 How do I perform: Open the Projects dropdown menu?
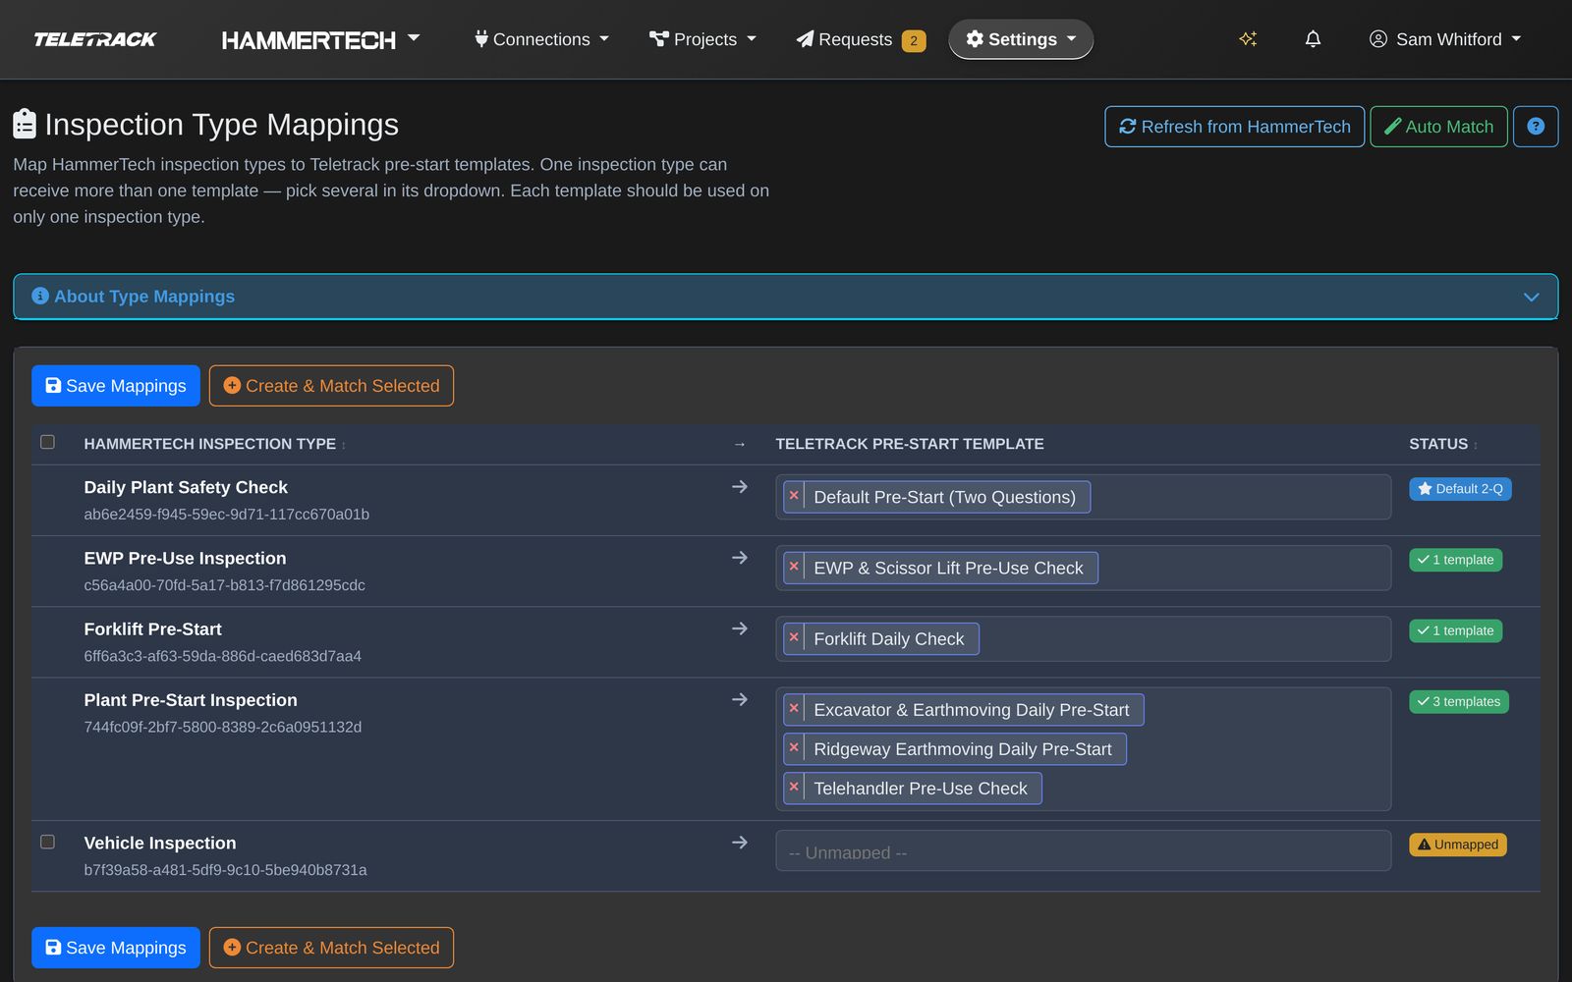(702, 39)
